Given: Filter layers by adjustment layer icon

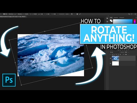Looking at the screenshot, I should (120, 50).
